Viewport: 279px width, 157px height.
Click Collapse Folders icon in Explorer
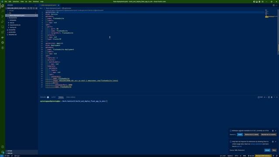tap(36, 8)
